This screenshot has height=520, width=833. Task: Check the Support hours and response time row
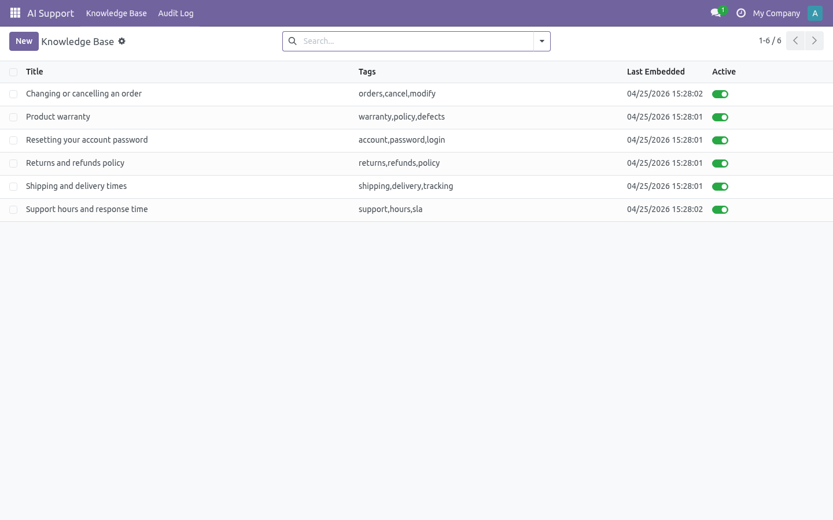(13, 210)
